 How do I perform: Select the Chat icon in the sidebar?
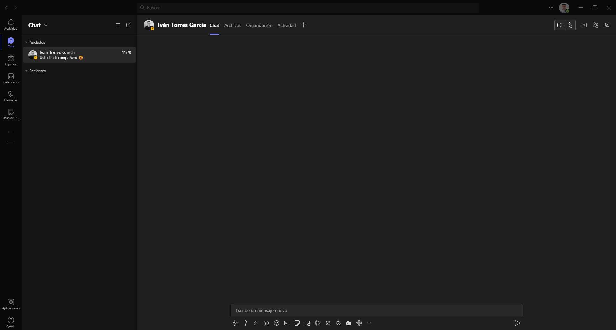[x=11, y=42]
